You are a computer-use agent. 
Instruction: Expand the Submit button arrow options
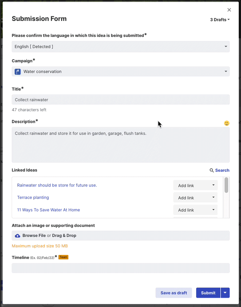click(x=225, y=293)
